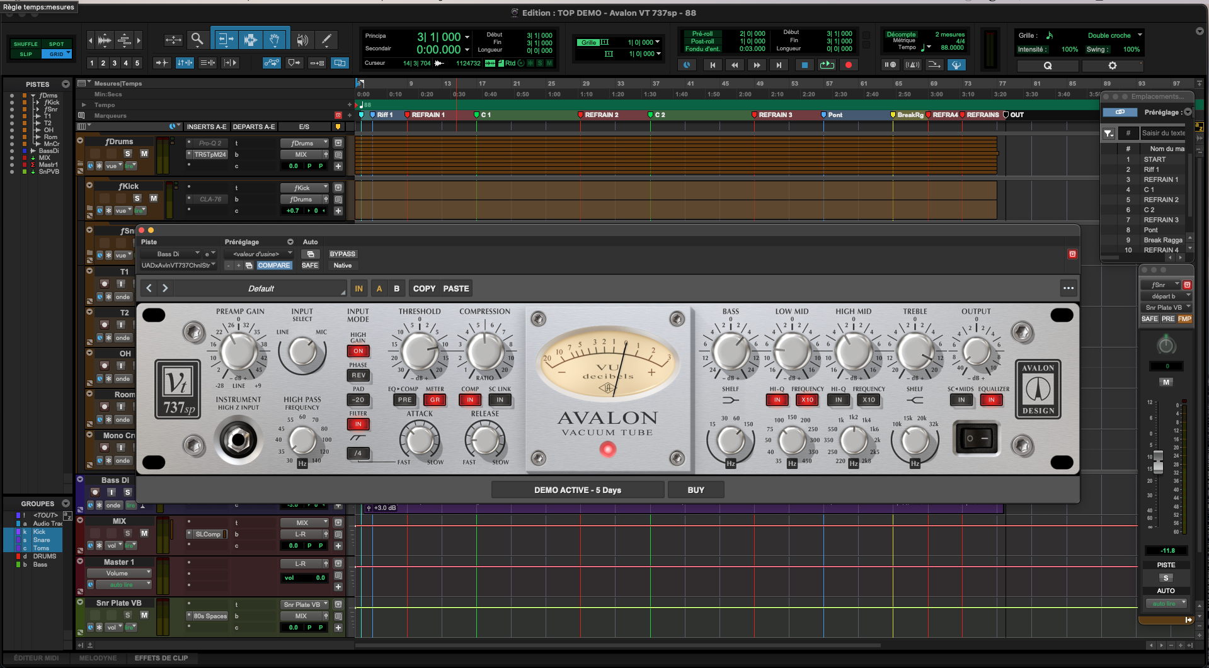Open the UADxAvlnVT737ChnlStr plugin selector dropdown

pyautogui.click(x=178, y=265)
